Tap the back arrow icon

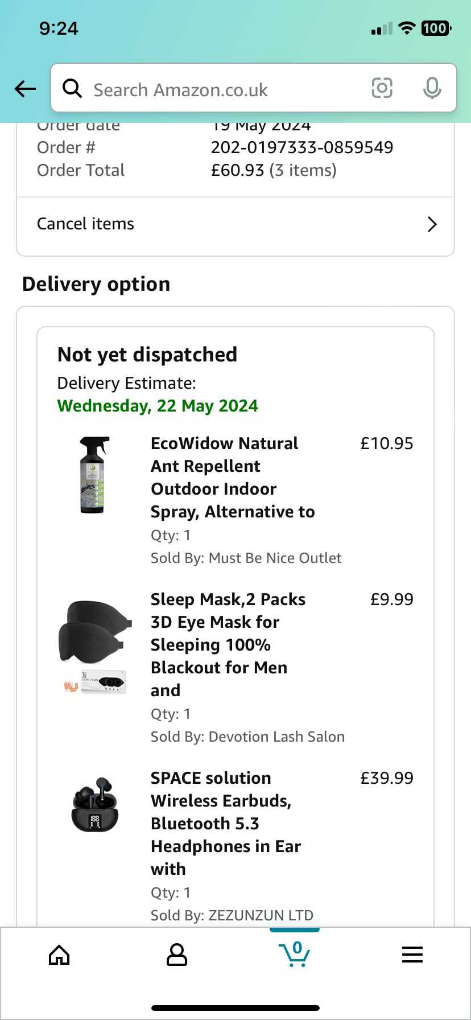pyautogui.click(x=25, y=89)
